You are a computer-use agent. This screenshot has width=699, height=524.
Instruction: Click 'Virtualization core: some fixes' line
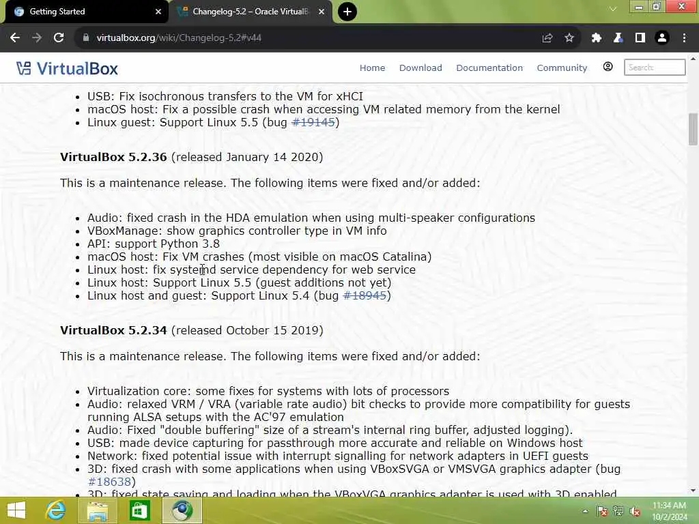(x=268, y=391)
